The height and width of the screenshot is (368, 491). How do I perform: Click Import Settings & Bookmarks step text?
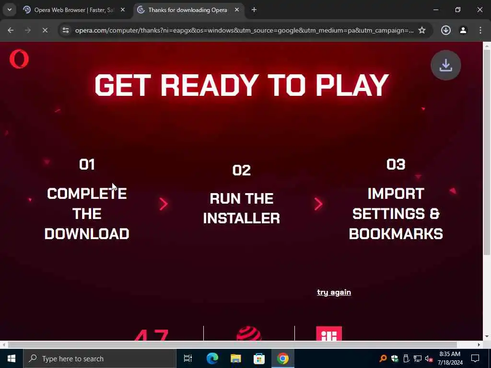(x=396, y=214)
